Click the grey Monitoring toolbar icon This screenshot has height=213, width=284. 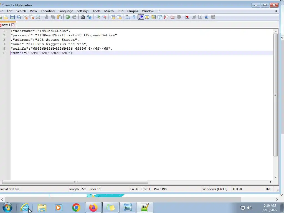pyautogui.click(x=179, y=17)
